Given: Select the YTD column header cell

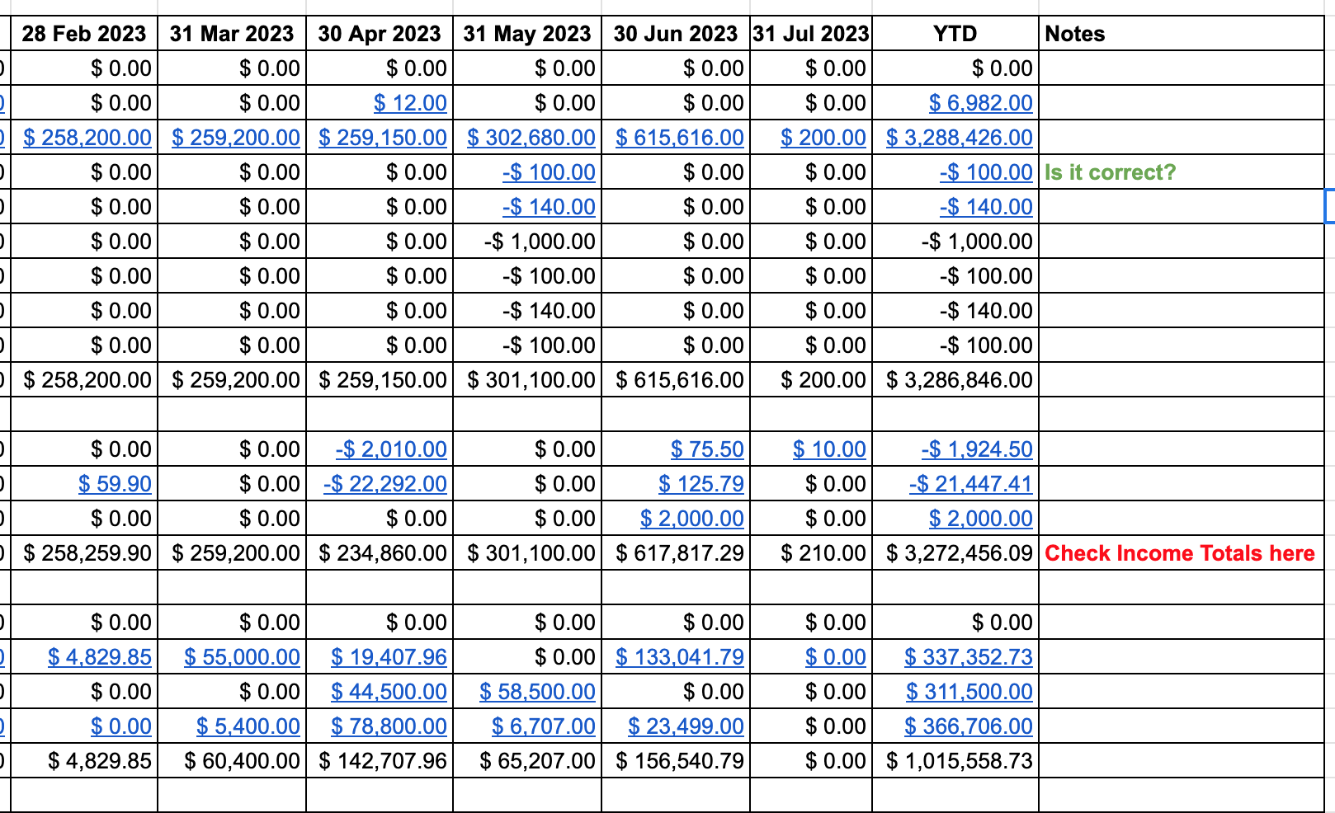Looking at the screenshot, I should (x=955, y=34).
